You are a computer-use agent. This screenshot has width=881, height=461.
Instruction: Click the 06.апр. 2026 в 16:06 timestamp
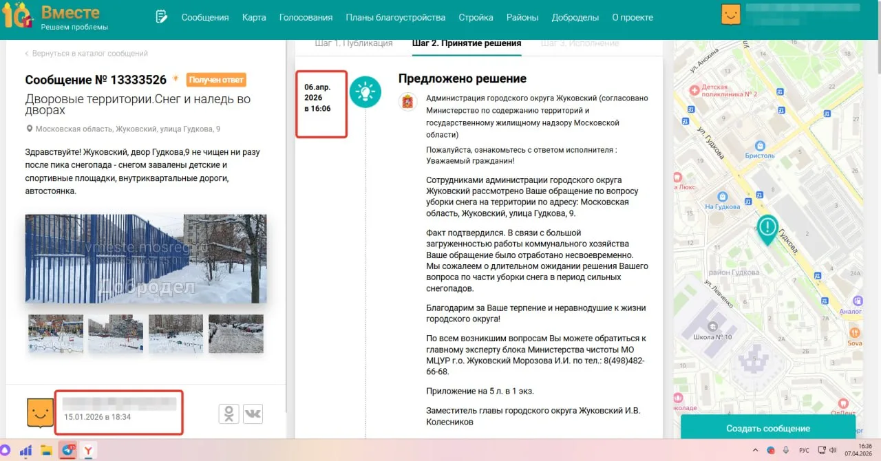click(317, 98)
